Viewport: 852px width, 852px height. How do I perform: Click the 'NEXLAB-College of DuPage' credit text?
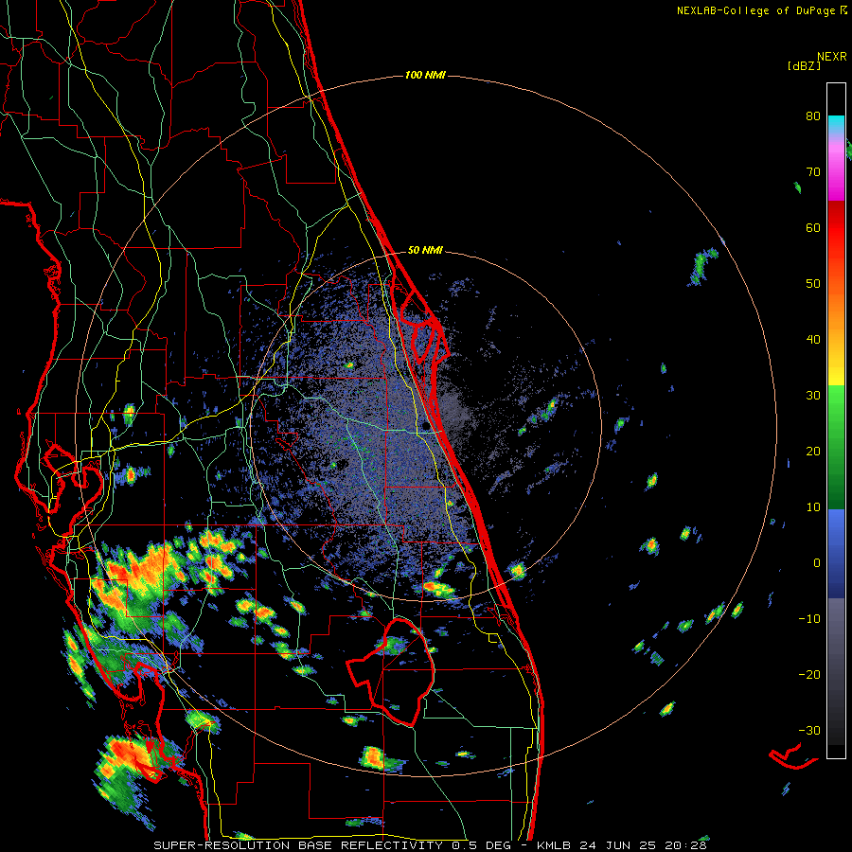(757, 10)
